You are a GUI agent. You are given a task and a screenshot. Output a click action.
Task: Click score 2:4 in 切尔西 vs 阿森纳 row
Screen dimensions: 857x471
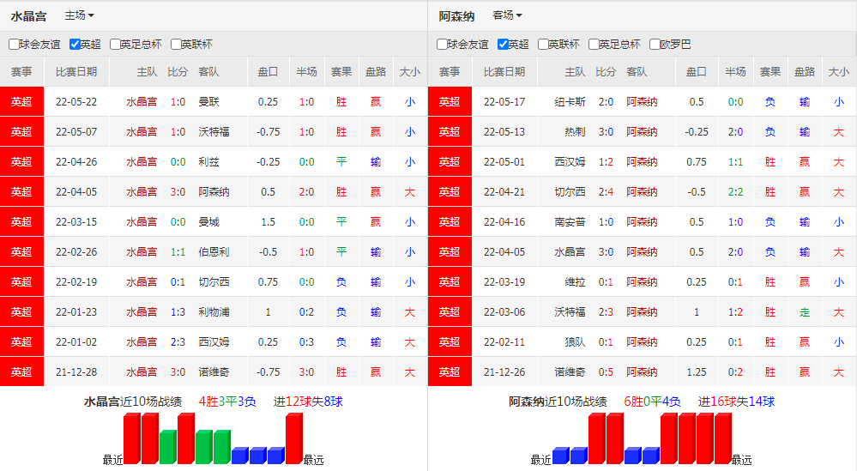pos(606,192)
